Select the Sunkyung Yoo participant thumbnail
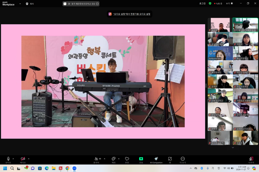 click(220, 53)
